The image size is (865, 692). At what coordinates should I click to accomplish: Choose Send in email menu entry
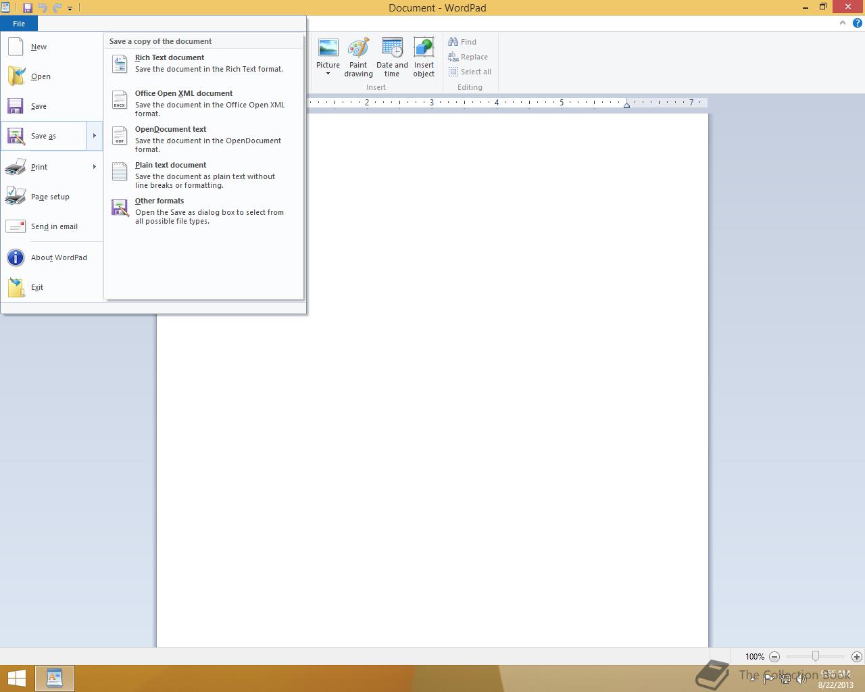click(54, 226)
